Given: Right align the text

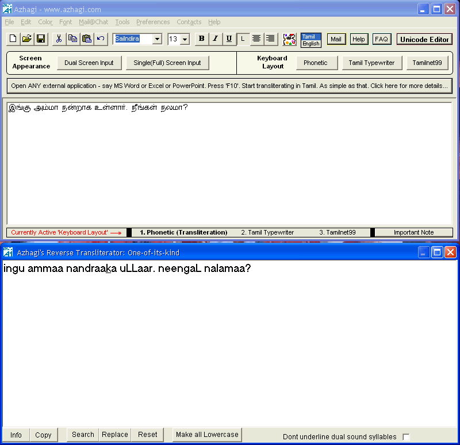Looking at the screenshot, I should point(270,39).
